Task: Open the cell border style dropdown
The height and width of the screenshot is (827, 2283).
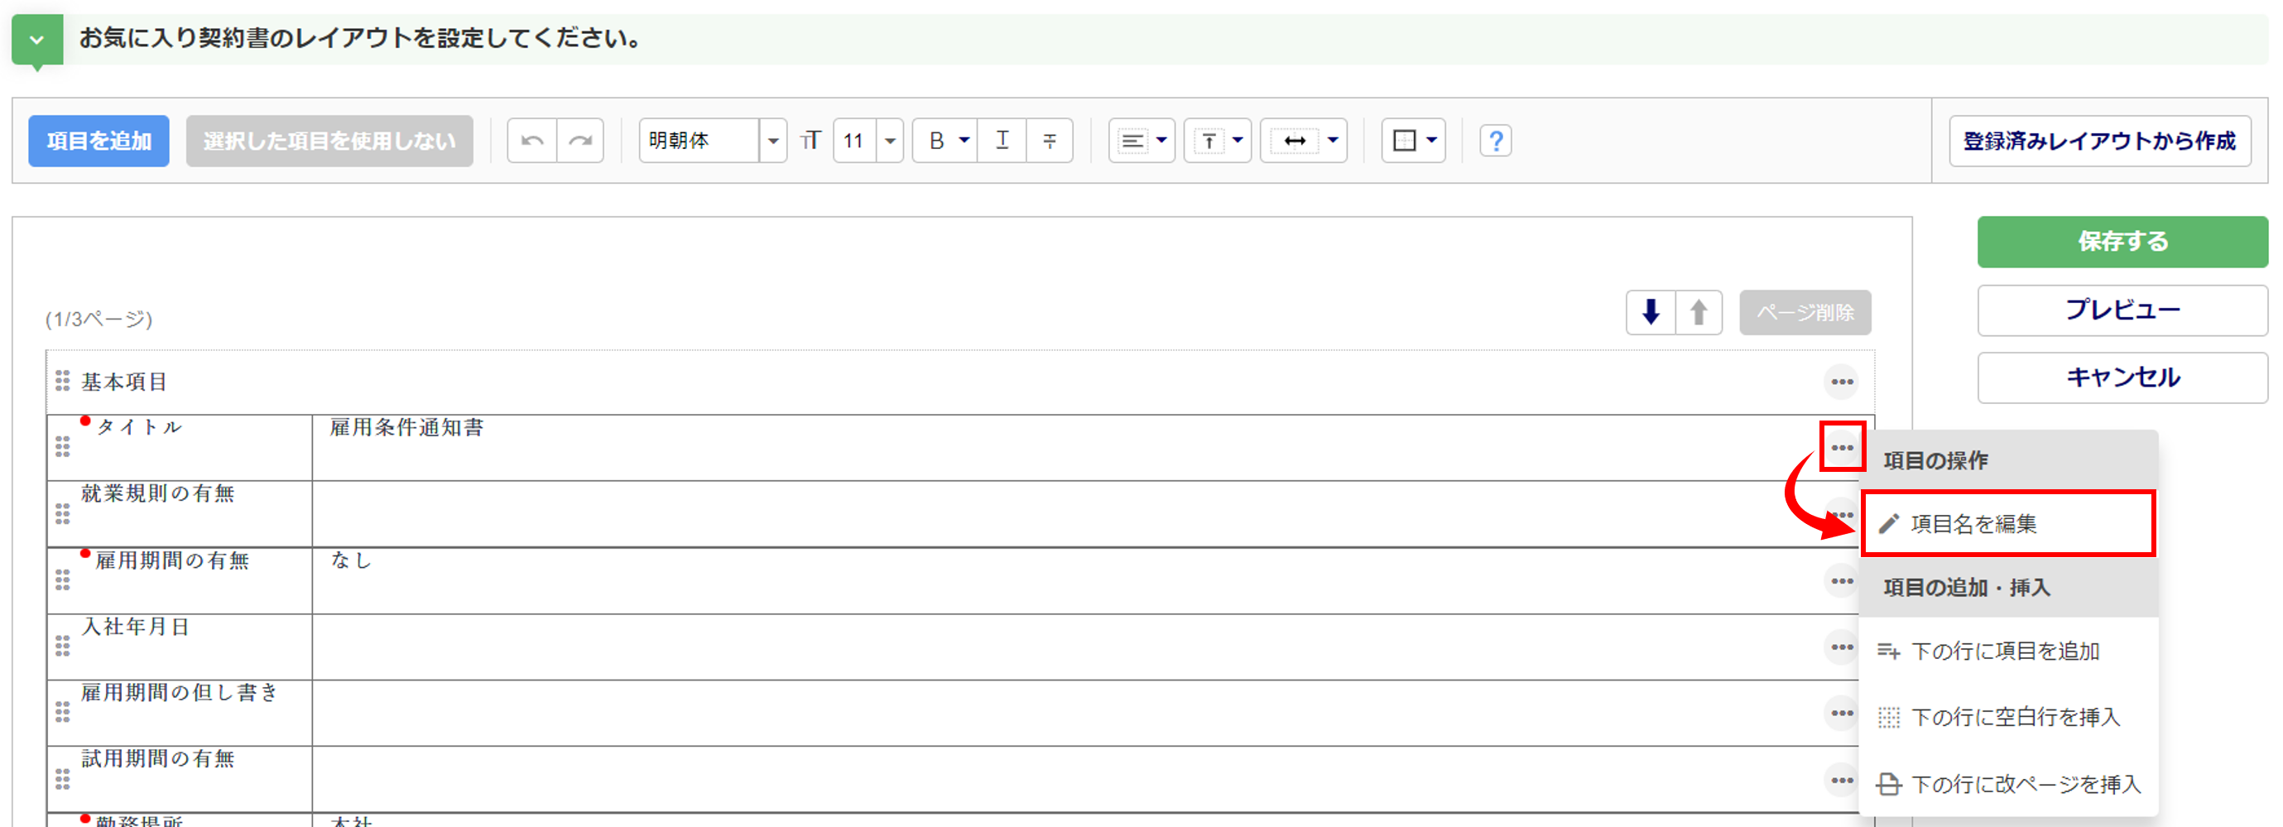Action: (x=1414, y=141)
